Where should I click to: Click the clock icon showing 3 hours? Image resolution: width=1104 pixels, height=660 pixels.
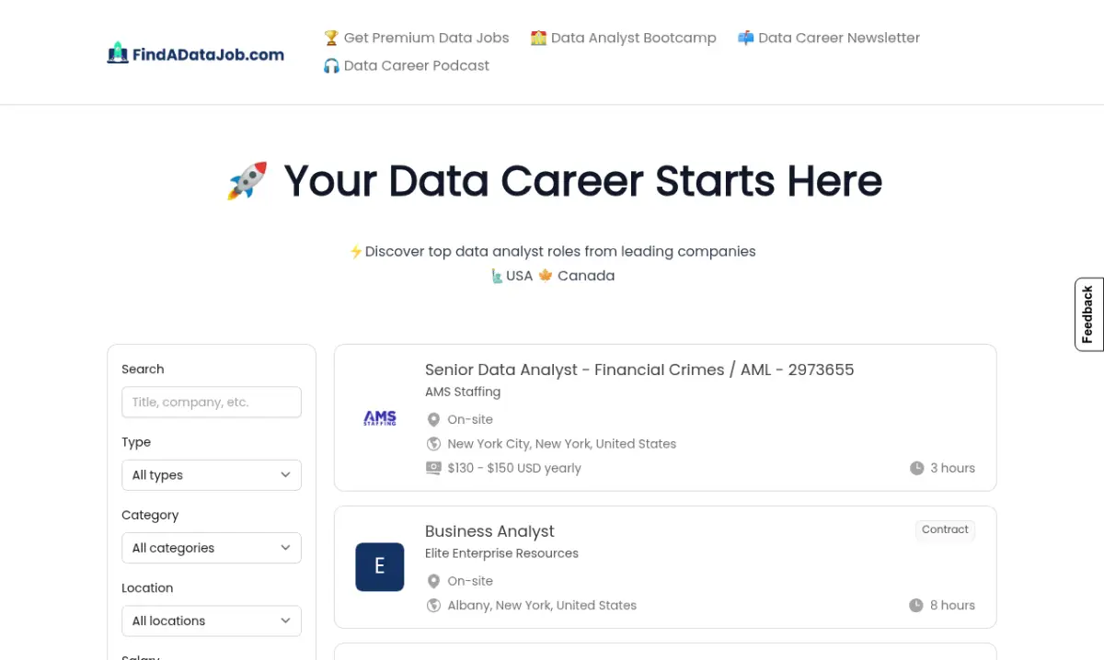[x=916, y=468]
